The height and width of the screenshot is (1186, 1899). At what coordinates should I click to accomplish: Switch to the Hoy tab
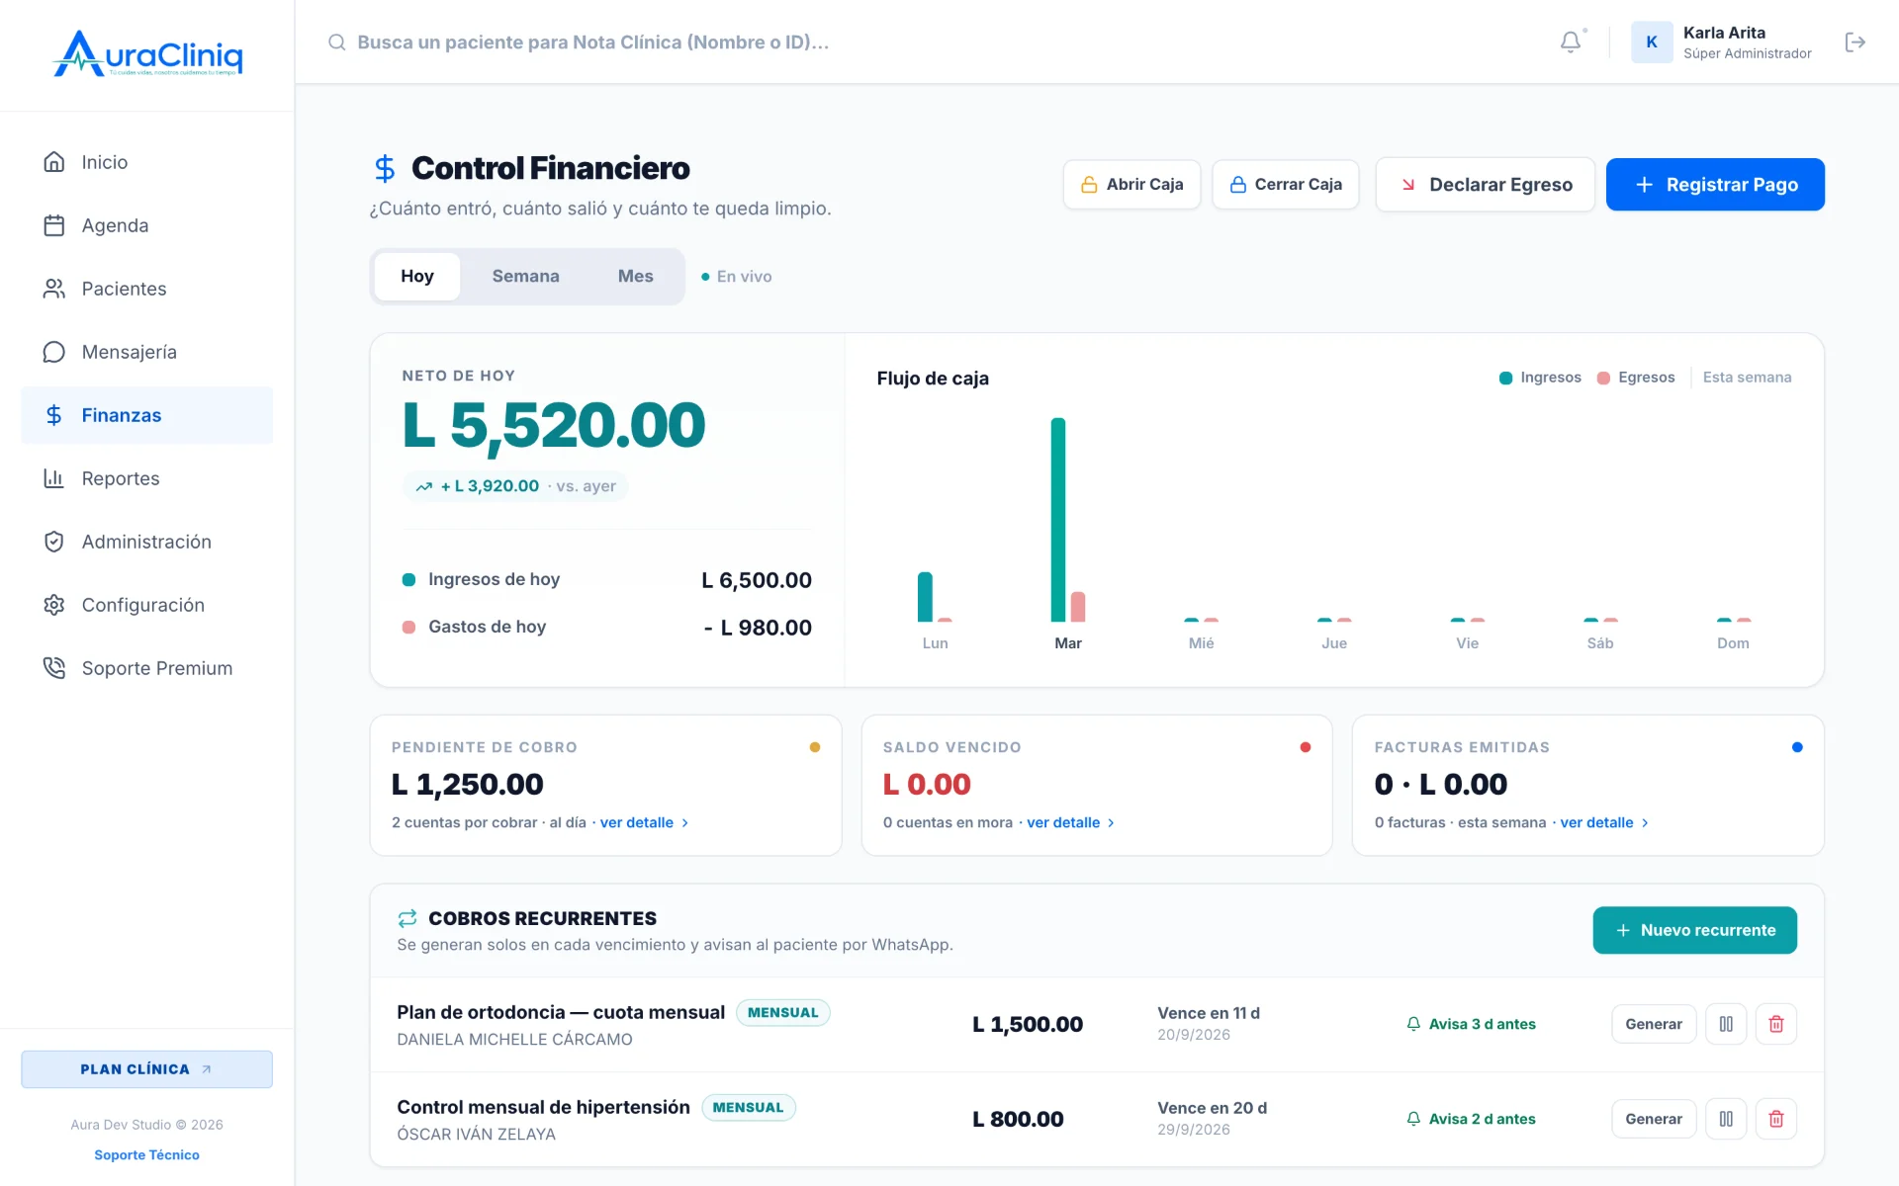pos(417,277)
